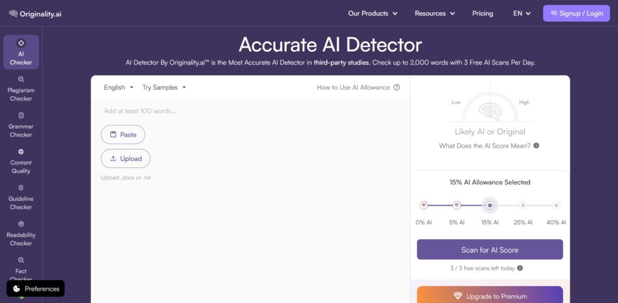
Task: Open How to Use AI Allowance link
Action: pyautogui.click(x=353, y=87)
